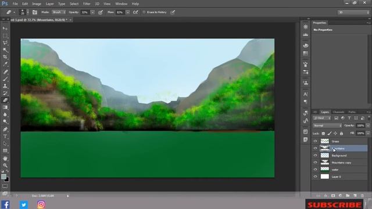Open the layer Fill slider arrow

(x=368, y=134)
